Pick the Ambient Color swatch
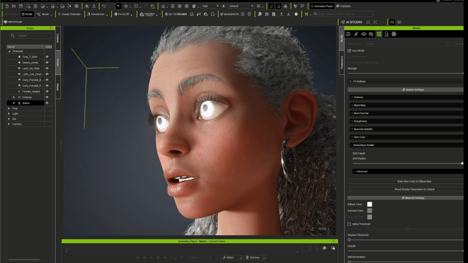Screen dimensions: 468x263 point(369,210)
